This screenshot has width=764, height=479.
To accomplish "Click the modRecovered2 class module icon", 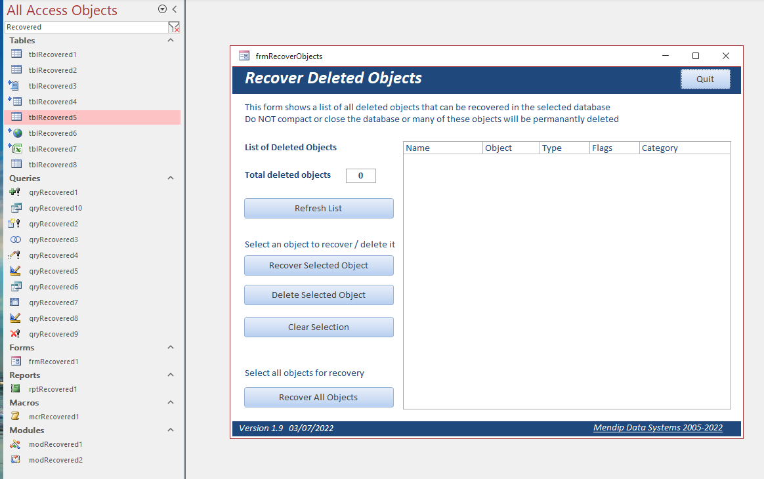I will (16, 459).
